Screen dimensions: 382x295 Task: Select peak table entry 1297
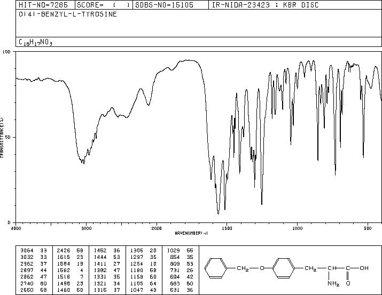point(137,257)
